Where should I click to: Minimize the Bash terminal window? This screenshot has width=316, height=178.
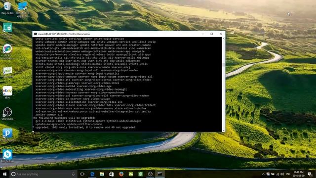pos(203,34)
